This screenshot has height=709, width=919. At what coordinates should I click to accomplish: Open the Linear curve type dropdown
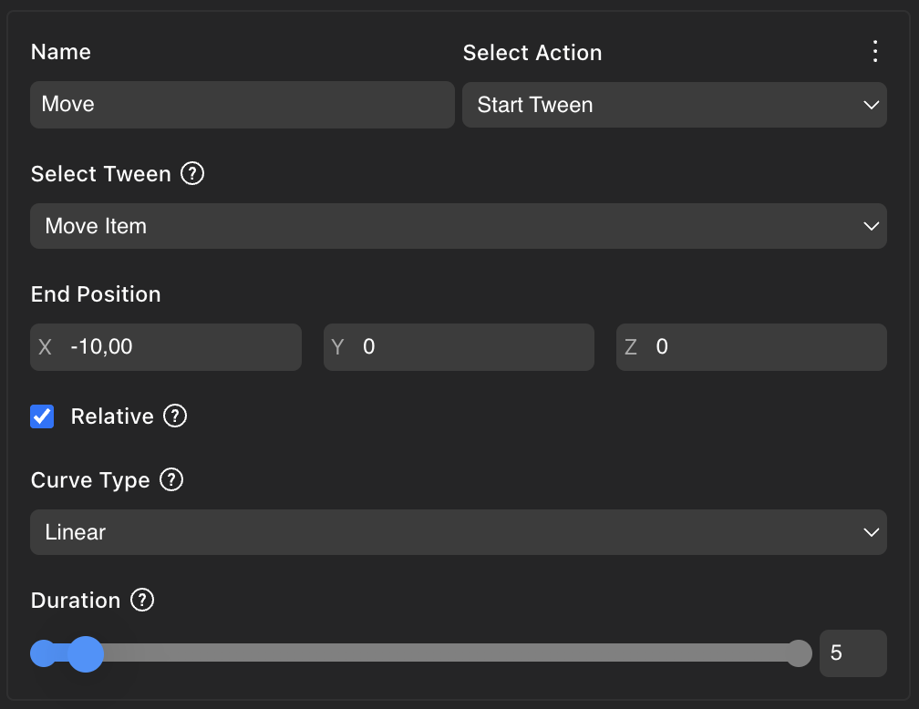[458, 532]
